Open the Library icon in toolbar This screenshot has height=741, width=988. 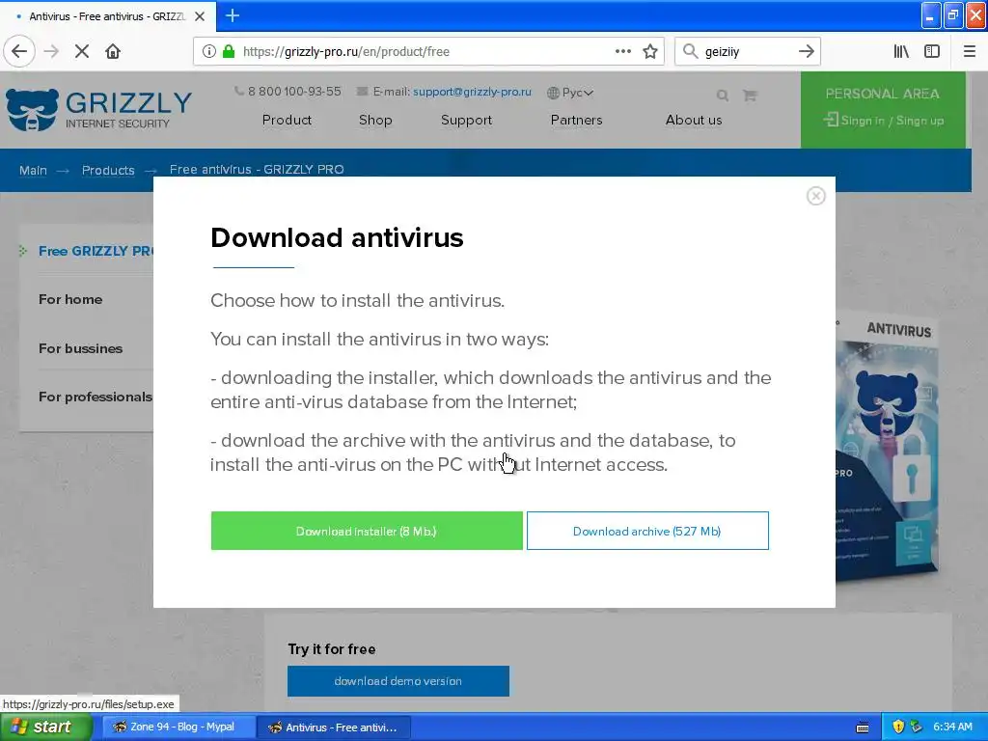point(901,51)
